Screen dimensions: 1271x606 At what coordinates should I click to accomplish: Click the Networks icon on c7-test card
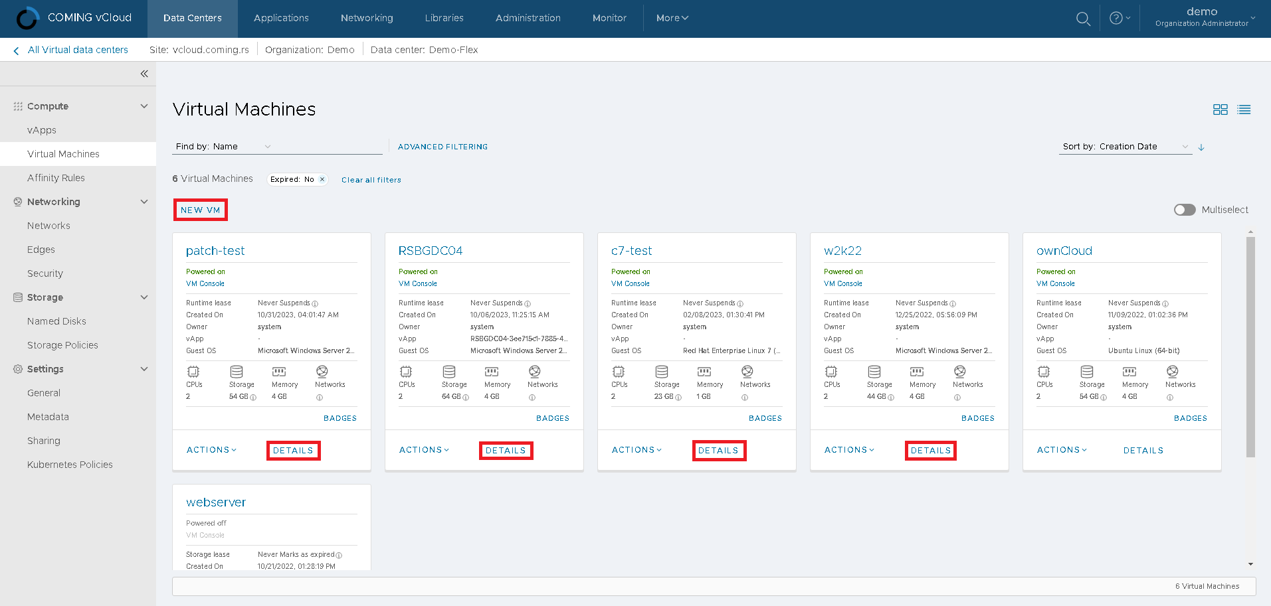coord(746,373)
